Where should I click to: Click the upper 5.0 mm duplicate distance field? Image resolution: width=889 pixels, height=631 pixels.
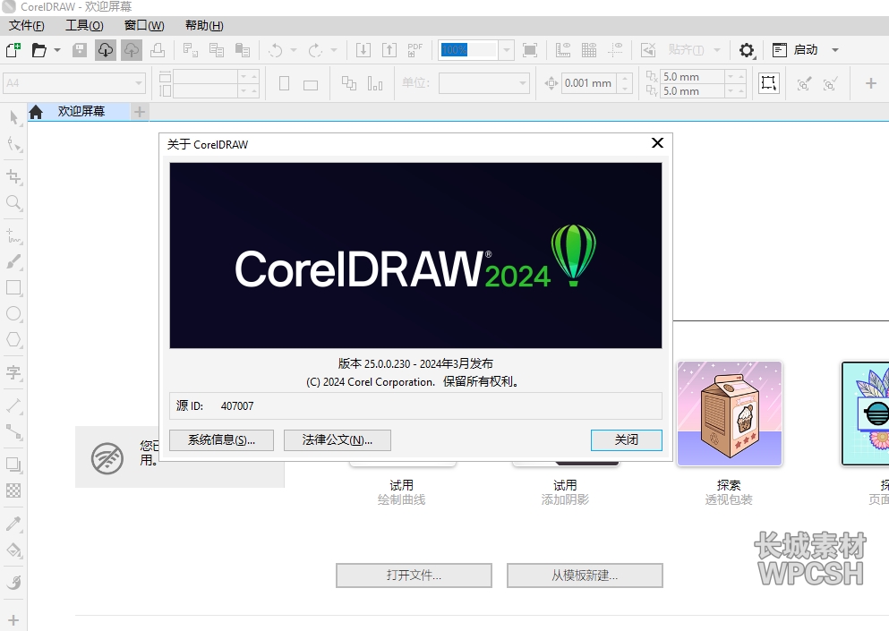pos(692,77)
